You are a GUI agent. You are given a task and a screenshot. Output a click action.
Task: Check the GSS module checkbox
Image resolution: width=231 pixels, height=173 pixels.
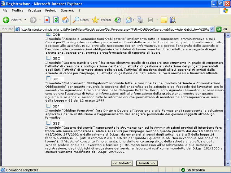point(48,123)
